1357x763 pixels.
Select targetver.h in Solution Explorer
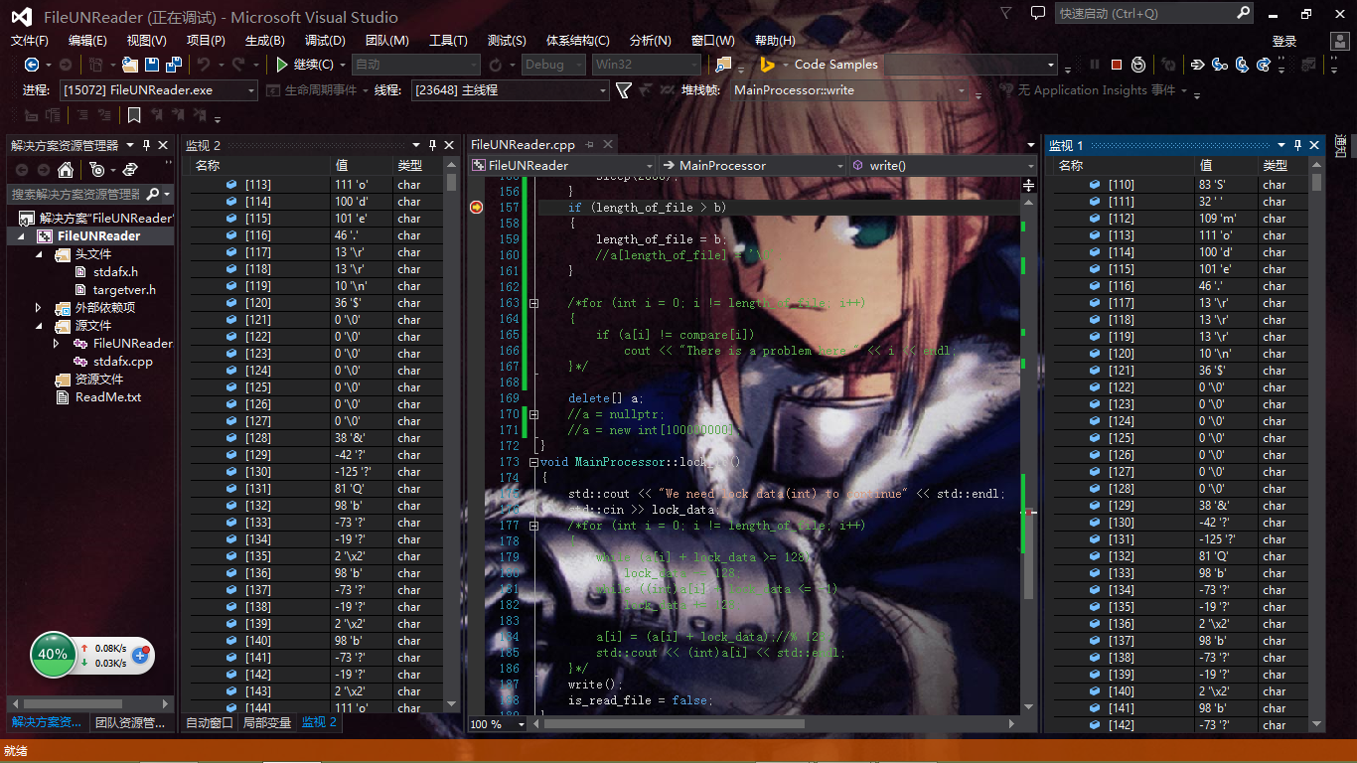[x=124, y=289]
